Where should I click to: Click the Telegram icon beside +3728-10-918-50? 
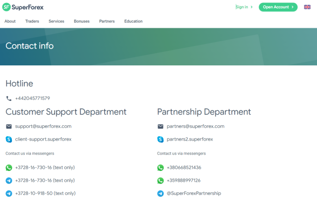[x=9, y=194]
